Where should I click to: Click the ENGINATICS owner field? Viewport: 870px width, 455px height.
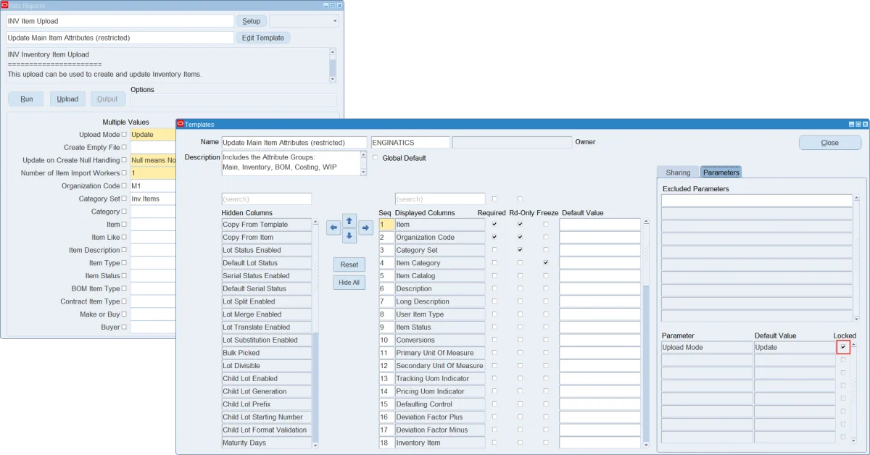(410, 143)
